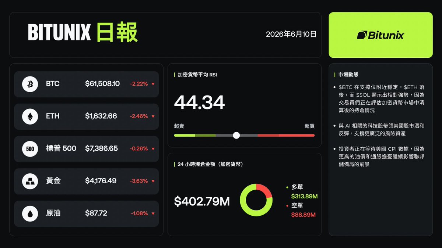Click the Bitunix logo in green banner
This screenshot has height=248, width=442.
pos(380,35)
